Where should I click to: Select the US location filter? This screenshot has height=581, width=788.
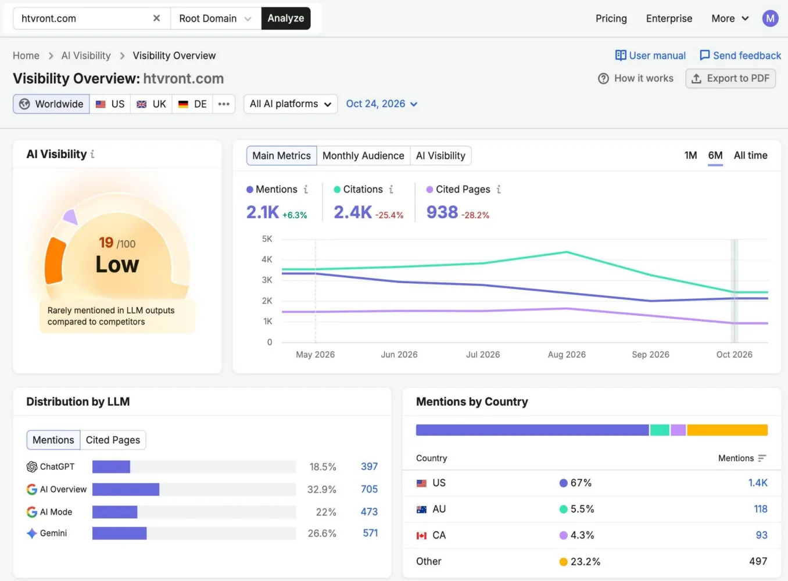(x=110, y=104)
